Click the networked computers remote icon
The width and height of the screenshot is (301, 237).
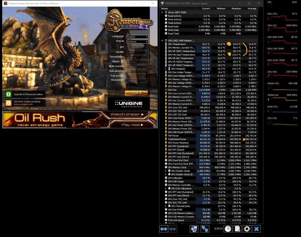(205, 229)
